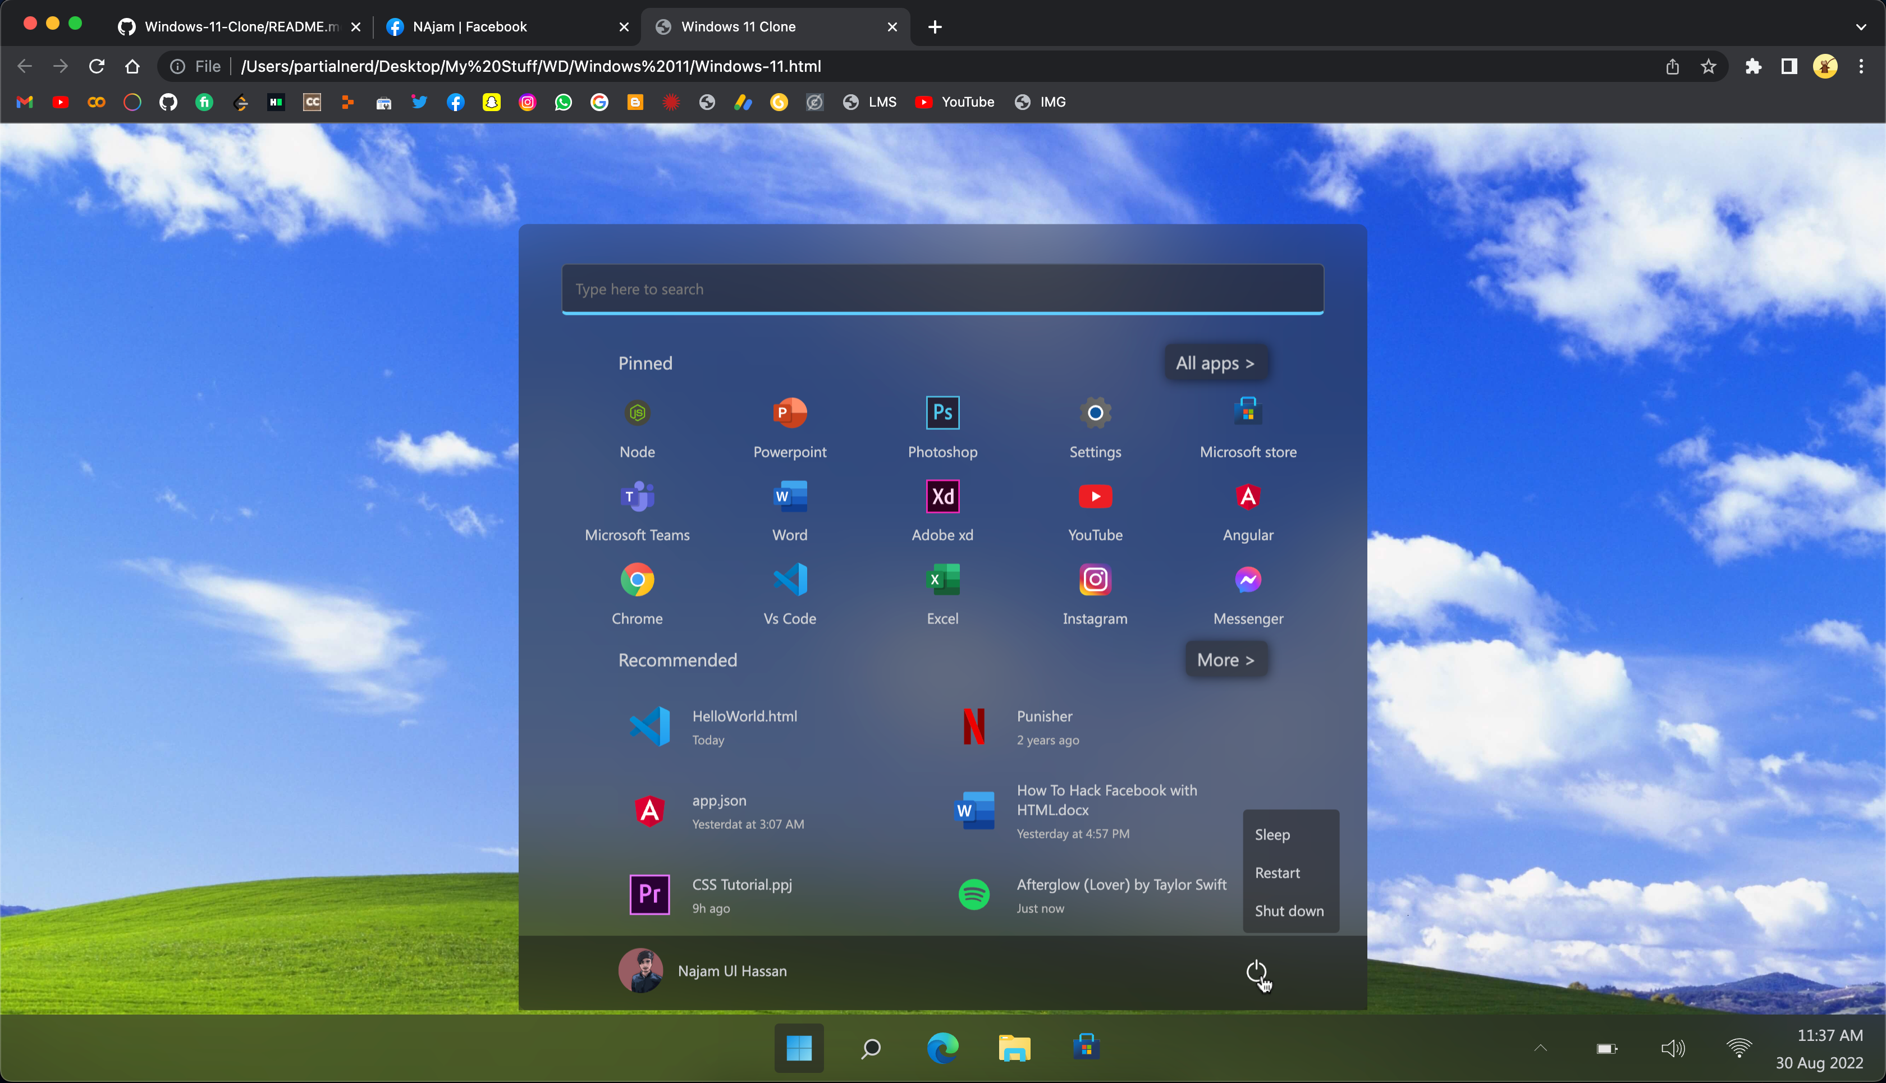Click the Chrome home button

tap(132, 66)
